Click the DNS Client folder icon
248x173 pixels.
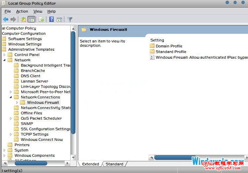point(16,76)
